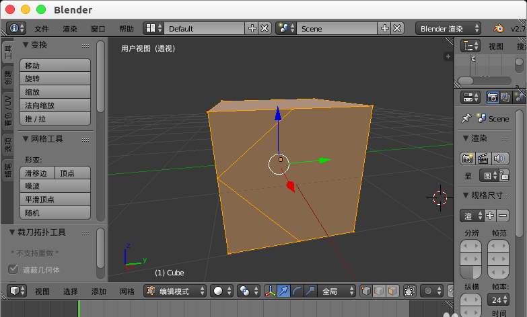This screenshot has width=527, height=317.
Task: Open properties editor type selector
Action: pyautogui.click(x=471, y=97)
